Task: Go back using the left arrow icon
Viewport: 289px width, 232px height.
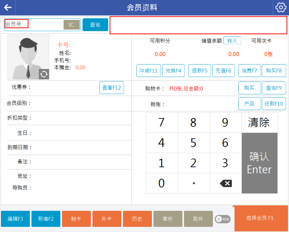Action: [8, 8]
